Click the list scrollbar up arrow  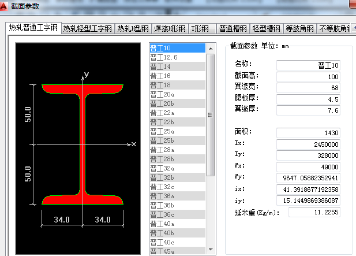coord(211,49)
